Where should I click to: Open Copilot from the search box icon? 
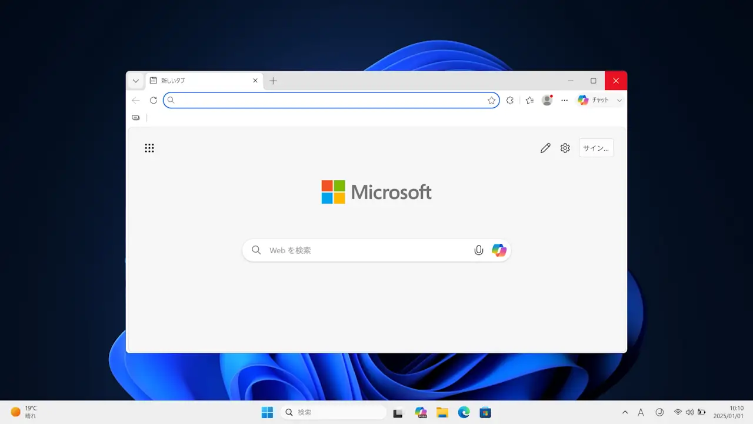point(499,250)
